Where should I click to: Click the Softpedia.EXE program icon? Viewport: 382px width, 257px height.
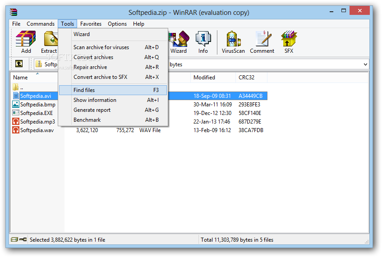pyautogui.click(x=16, y=113)
